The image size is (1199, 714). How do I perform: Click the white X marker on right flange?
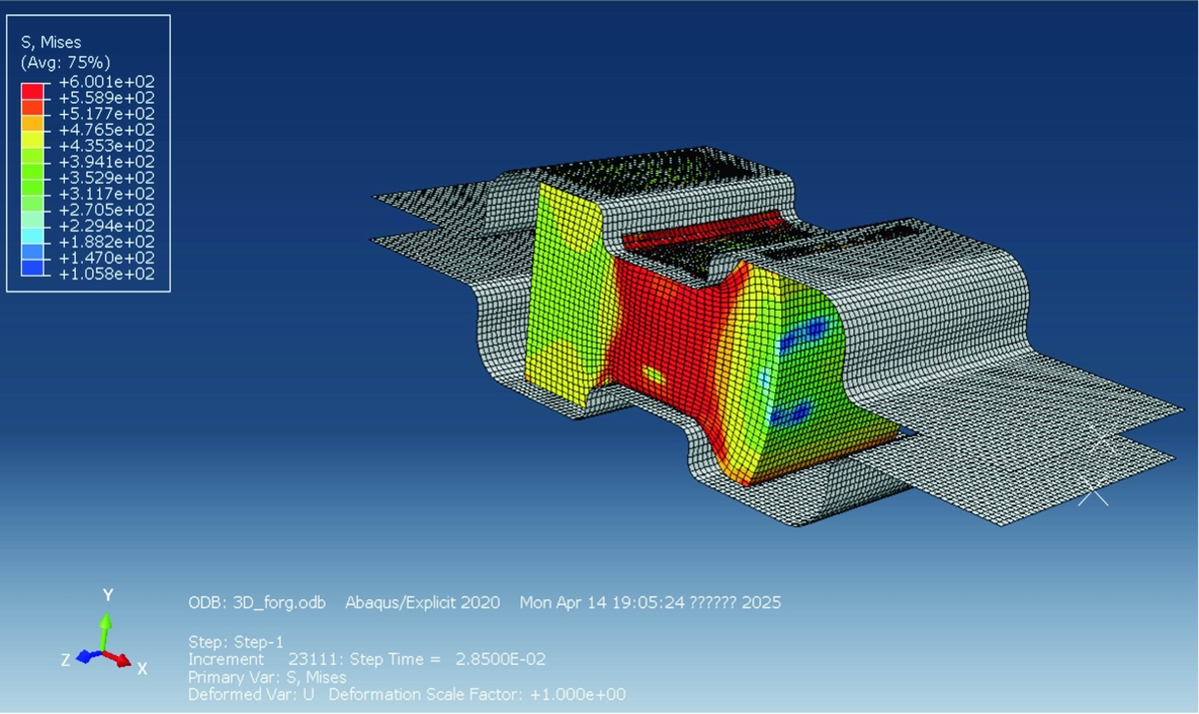point(1093,494)
